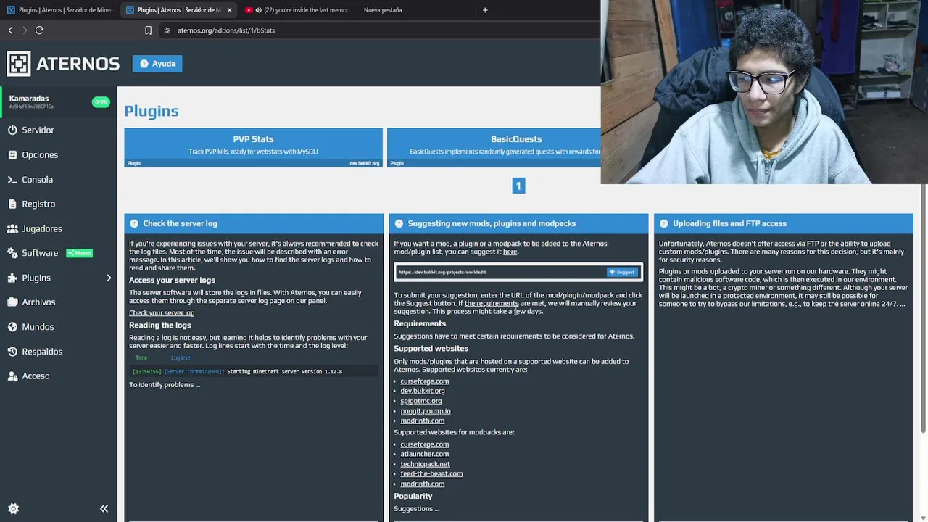
Task: Open the PVP Stats plugin card
Action: (x=253, y=148)
